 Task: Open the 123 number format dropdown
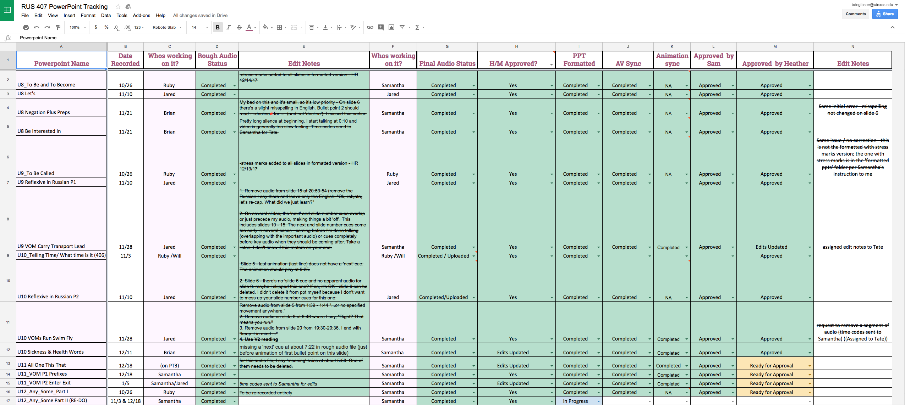(139, 27)
